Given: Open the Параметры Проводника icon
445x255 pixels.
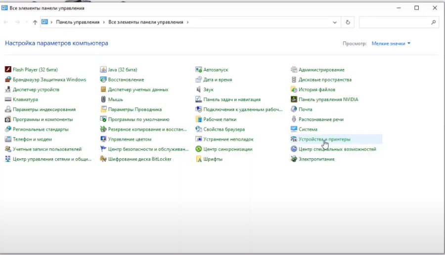Looking at the screenshot, I should pyautogui.click(x=103, y=109).
